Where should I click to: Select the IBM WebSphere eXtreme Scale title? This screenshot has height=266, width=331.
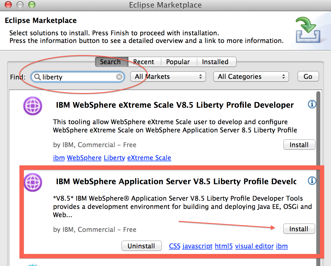pyautogui.click(x=175, y=105)
